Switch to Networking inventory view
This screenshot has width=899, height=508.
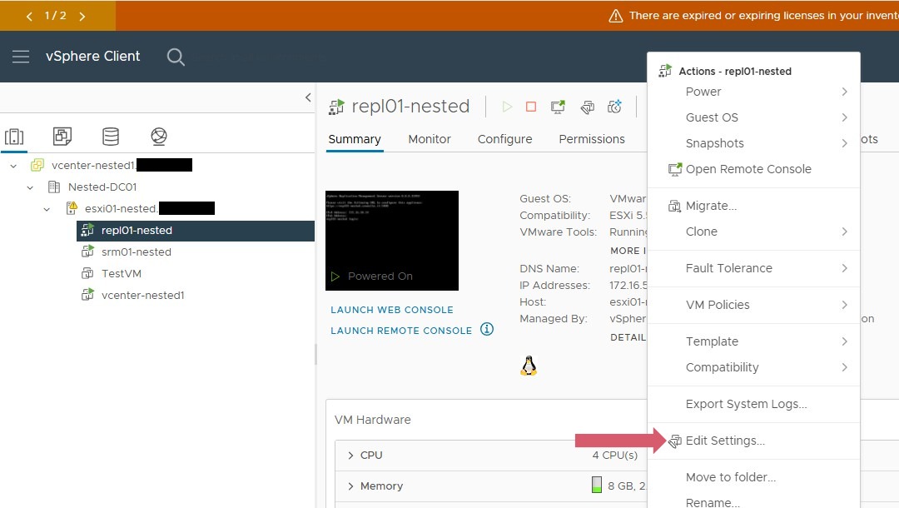coord(159,137)
